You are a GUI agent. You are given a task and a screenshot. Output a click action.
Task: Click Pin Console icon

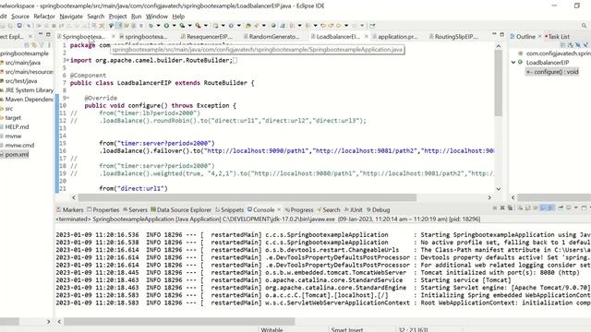(561, 207)
